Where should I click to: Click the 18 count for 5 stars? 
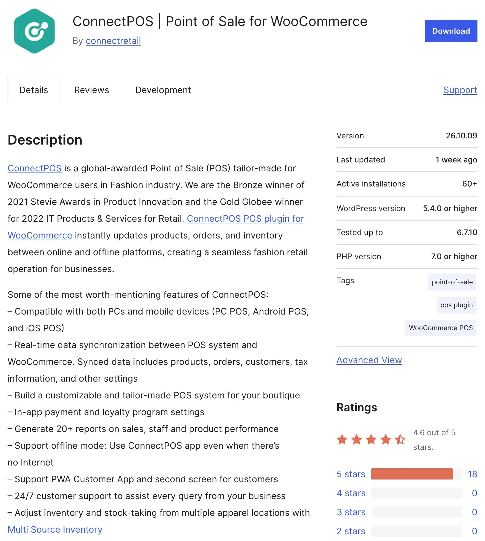[472, 474]
